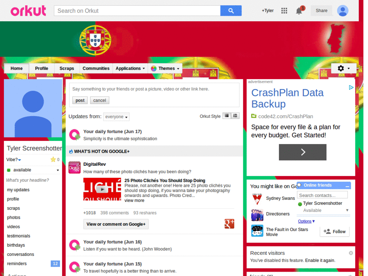Open conversations in the sidebar
This screenshot has width=368, height=276.
[20, 254]
